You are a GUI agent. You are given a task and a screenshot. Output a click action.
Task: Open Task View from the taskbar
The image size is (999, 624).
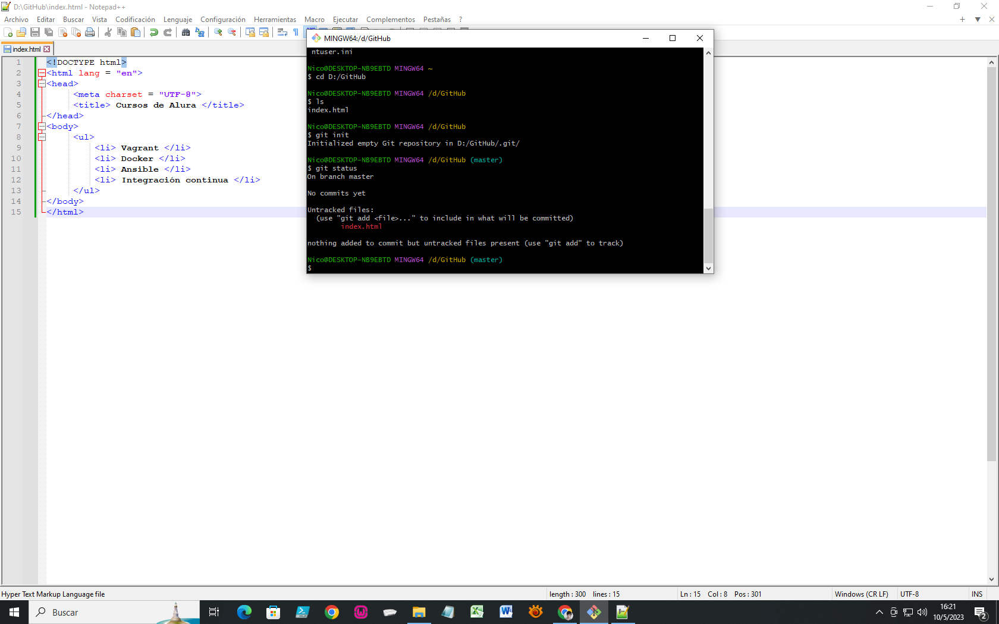214,612
